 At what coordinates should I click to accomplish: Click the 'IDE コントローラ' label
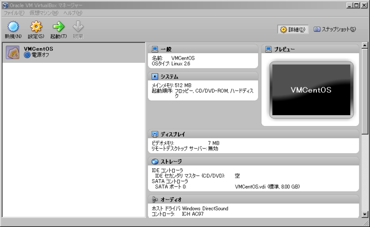[167, 170]
